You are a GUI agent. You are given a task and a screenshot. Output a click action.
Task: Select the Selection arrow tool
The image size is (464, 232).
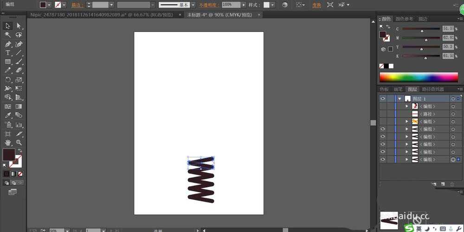8,26
